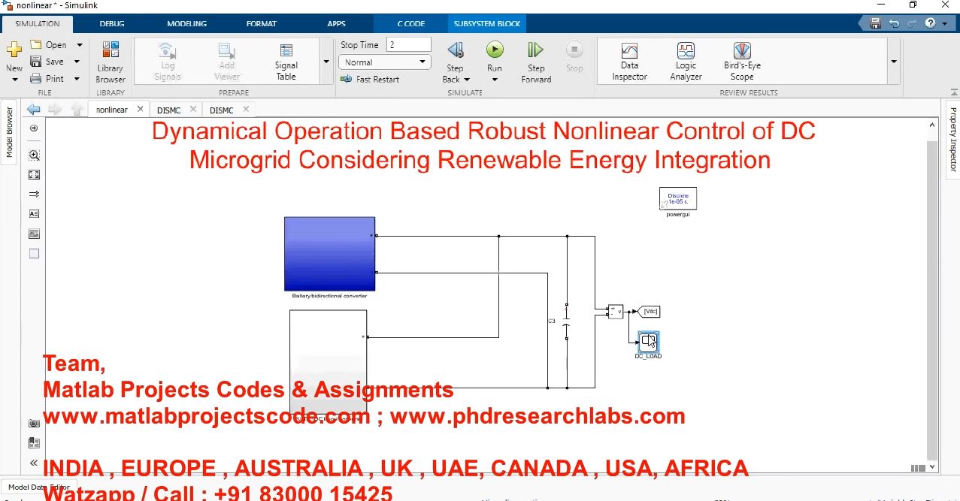This screenshot has width=960, height=501.
Task: Click the Stop Time input field
Action: (408, 45)
